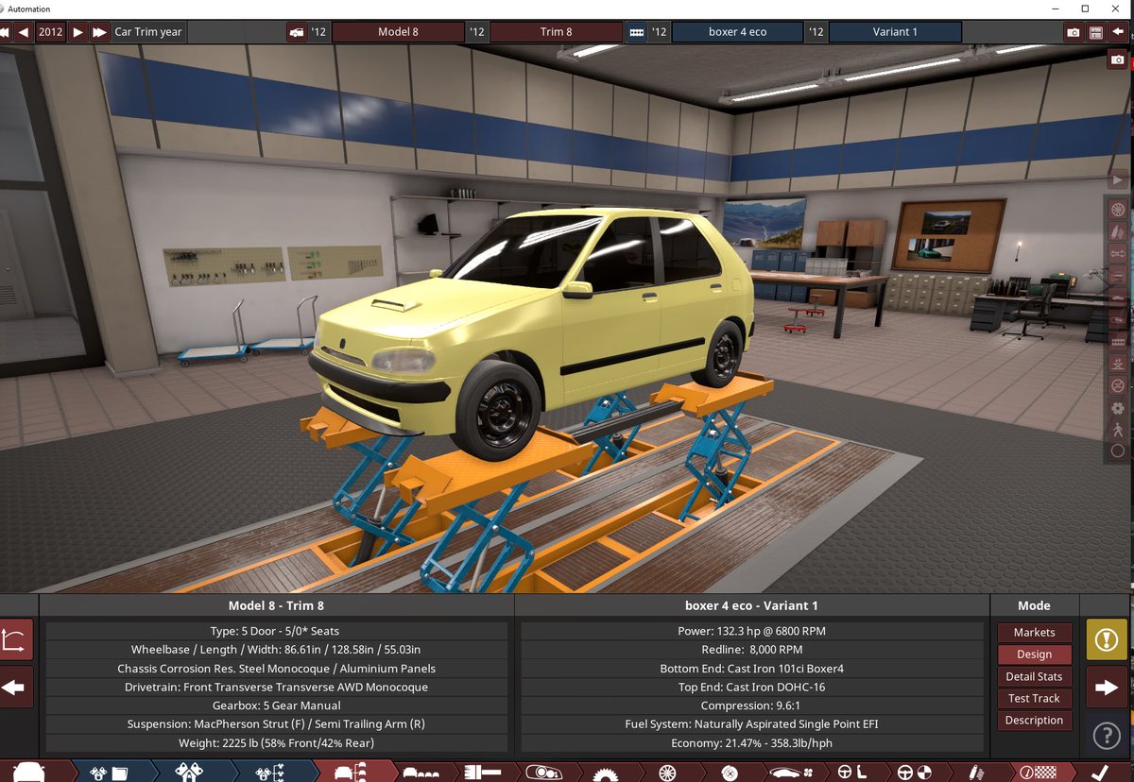
Task: Open the interior steering wheel seat tab
Action: pyautogui.click(x=851, y=773)
